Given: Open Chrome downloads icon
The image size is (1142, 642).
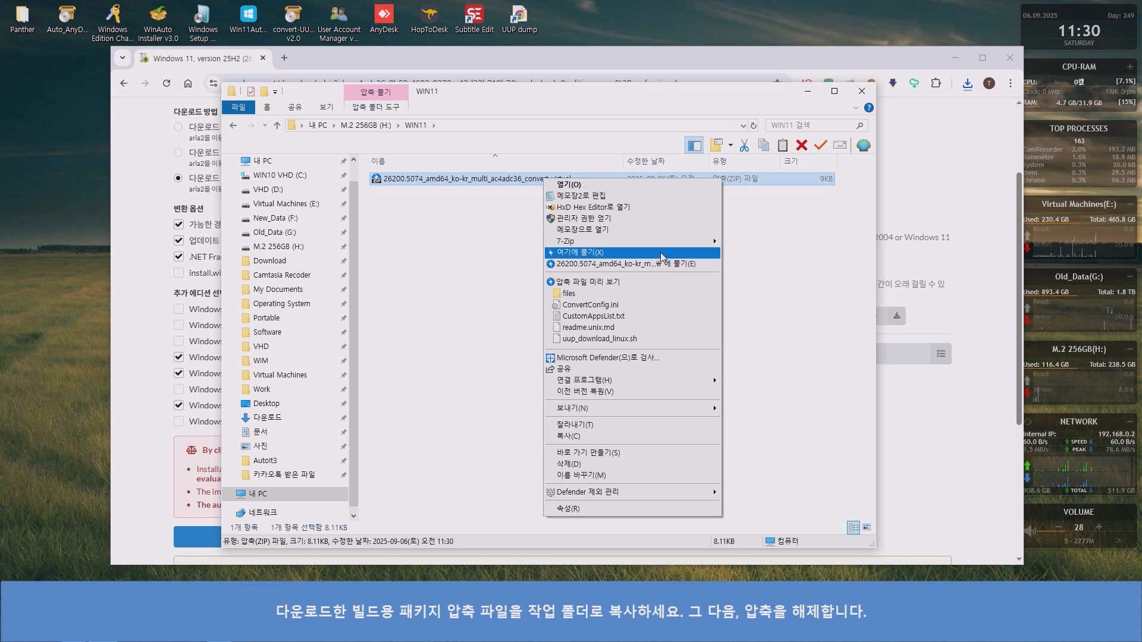Looking at the screenshot, I should pyautogui.click(x=968, y=84).
